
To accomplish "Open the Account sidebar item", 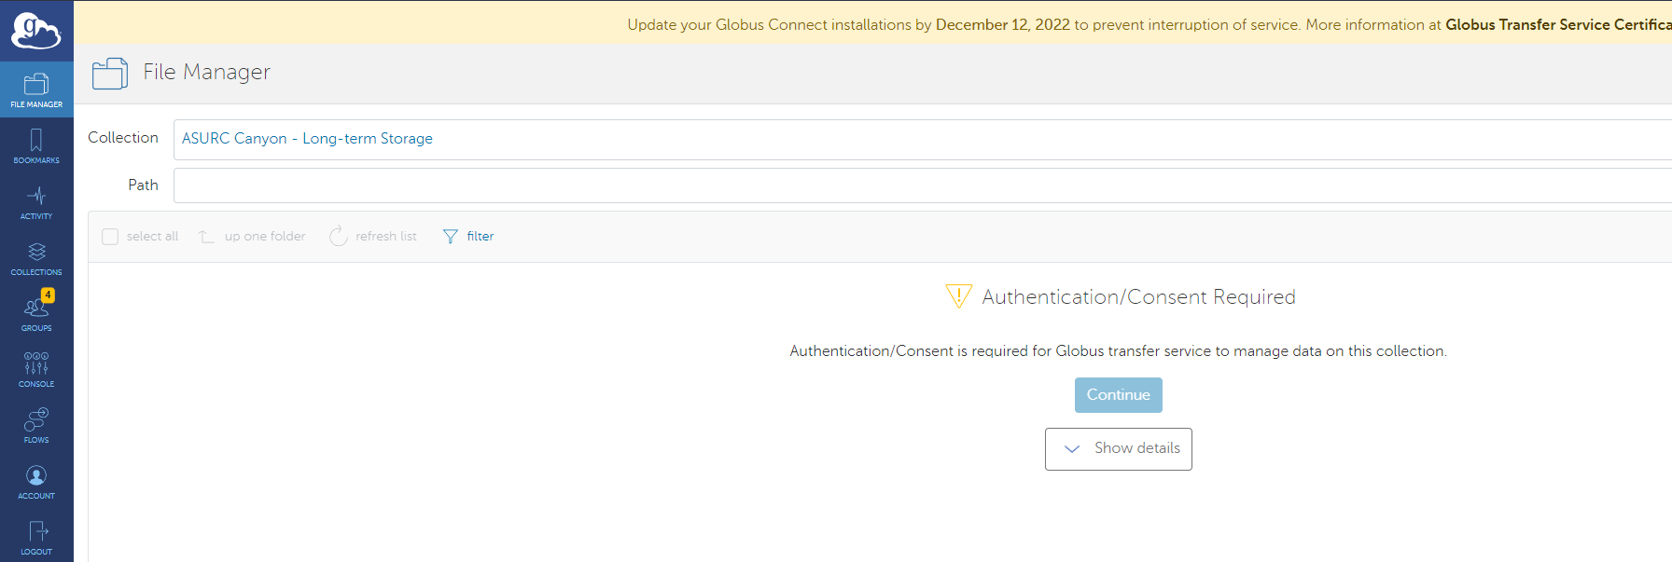I will (36, 482).
